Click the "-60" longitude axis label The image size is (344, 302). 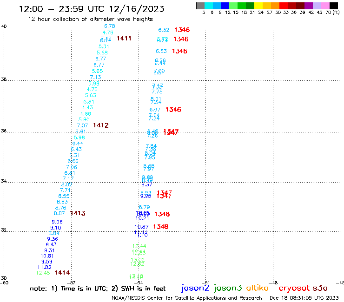click(x=4, y=283)
